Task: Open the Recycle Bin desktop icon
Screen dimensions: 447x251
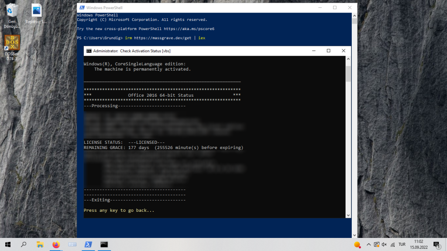Action: coord(12,16)
